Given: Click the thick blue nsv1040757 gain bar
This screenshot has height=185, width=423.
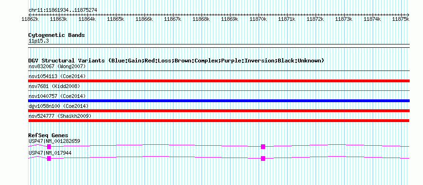Looking at the screenshot, I should (219, 101).
